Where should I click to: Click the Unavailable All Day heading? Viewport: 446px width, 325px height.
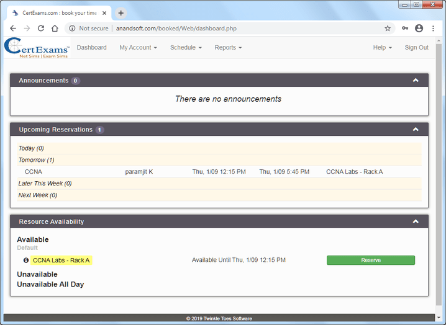click(50, 284)
